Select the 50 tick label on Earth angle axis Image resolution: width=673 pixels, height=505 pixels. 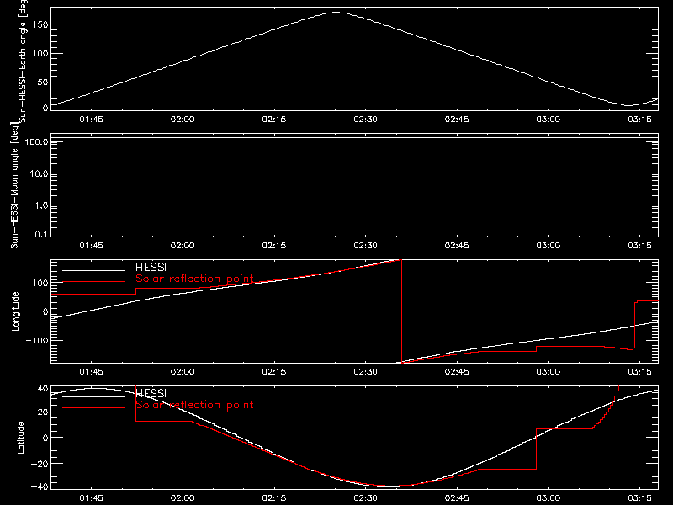coord(43,82)
